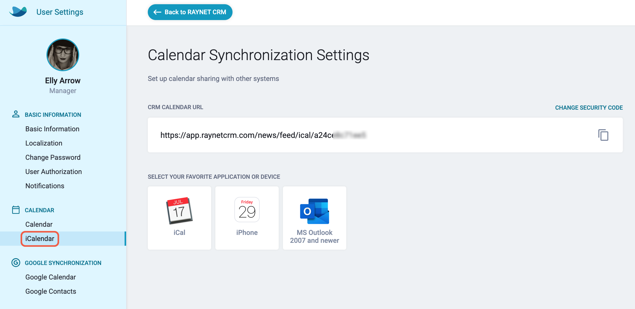Select the iCal application tile
The height and width of the screenshot is (309, 635).
coord(179,218)
